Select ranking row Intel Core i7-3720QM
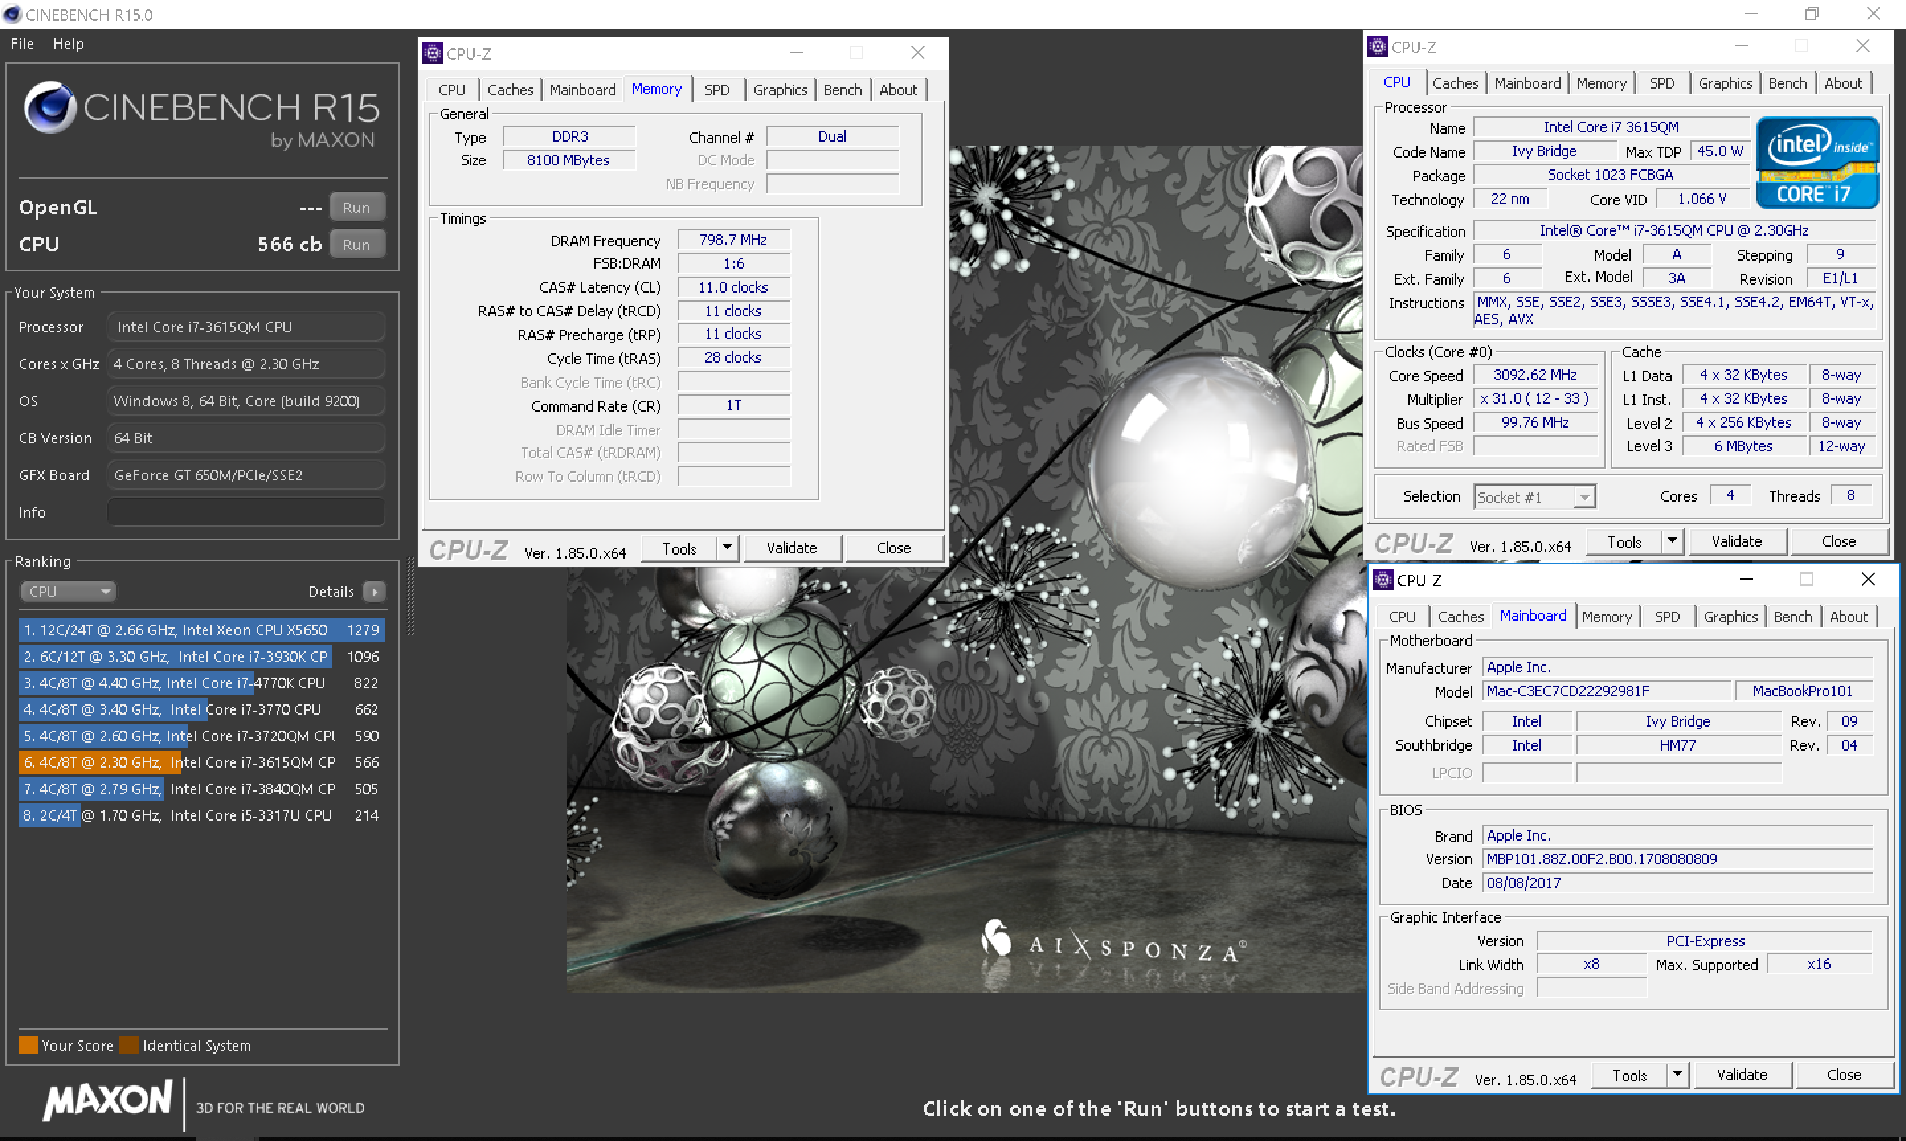The height and width of the screenshot is (1141, 1906). pyautogui.click(x=201, y=737)
